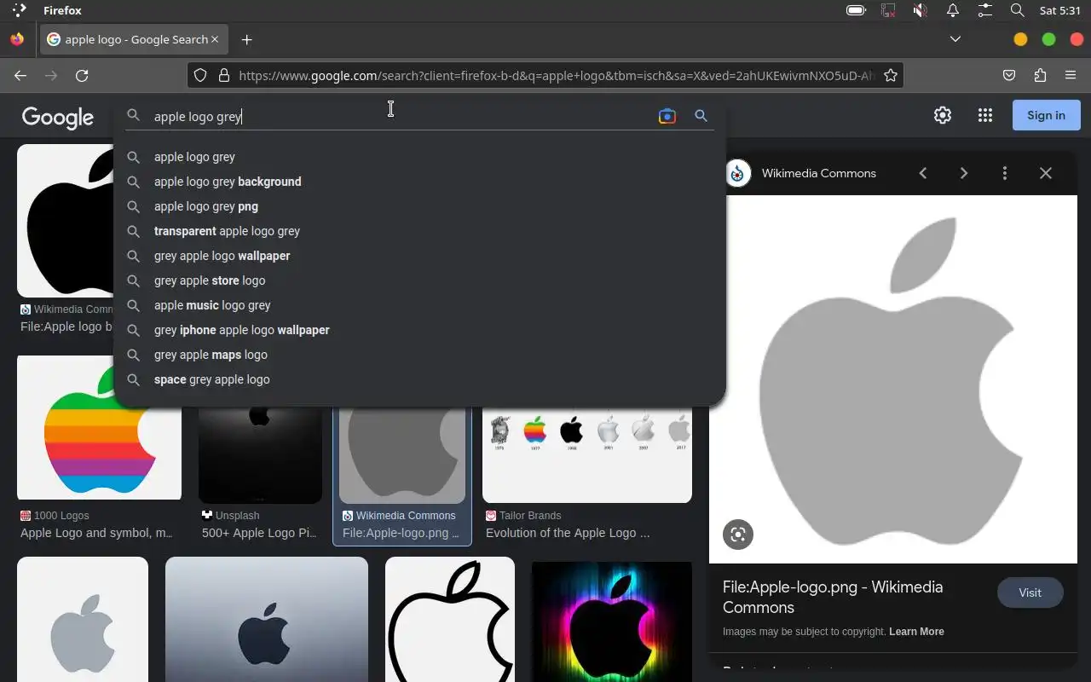1091x682 pixels.
Task: Select suggestion 'transparent apple logo grey'
Action: point(419,231)
